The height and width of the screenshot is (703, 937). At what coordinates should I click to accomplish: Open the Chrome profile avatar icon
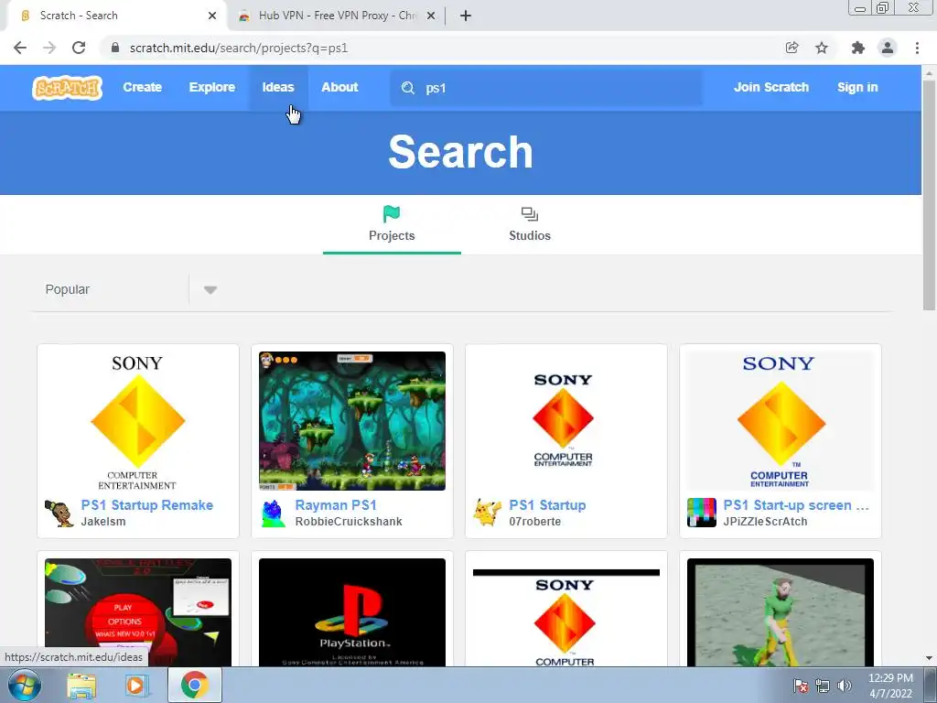click(888, 48)
